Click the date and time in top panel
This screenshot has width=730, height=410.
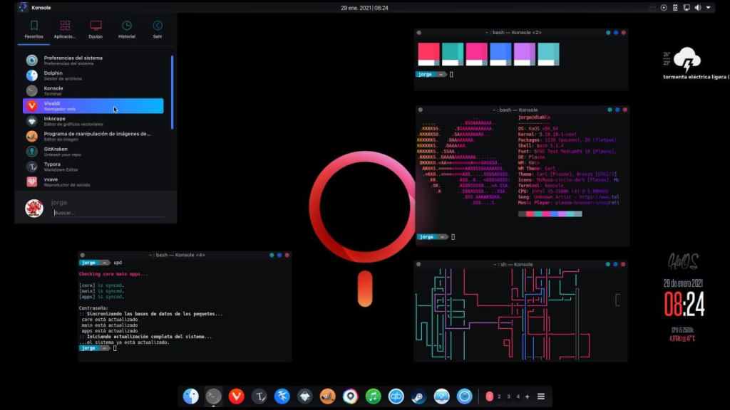364,8
